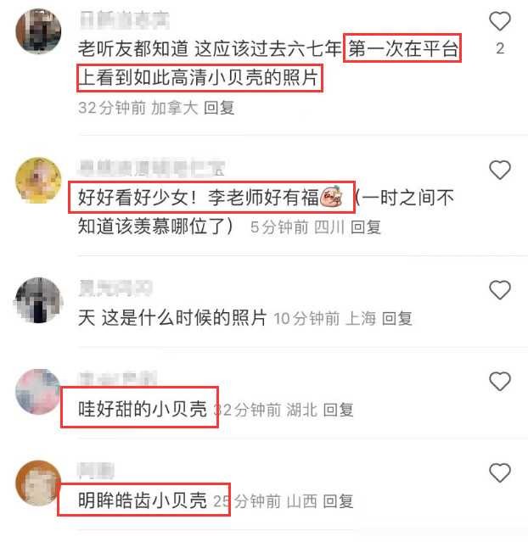This screenshot has width=528, height=542.
Task: Open avatar of the 上海 commenter
Action: click(x=38, y=300)
